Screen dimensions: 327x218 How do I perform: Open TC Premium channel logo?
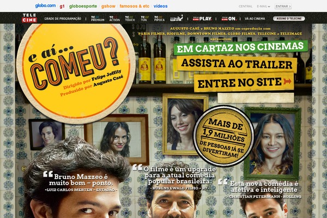coord(98,19)
